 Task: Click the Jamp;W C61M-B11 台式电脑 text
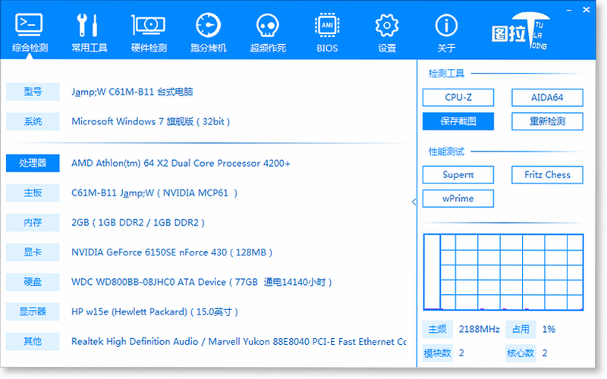pos(132,92)
